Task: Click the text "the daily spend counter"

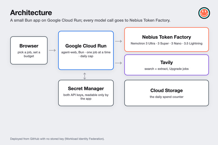Action: (167, 97)
